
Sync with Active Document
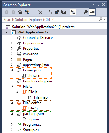coord(50,12)
